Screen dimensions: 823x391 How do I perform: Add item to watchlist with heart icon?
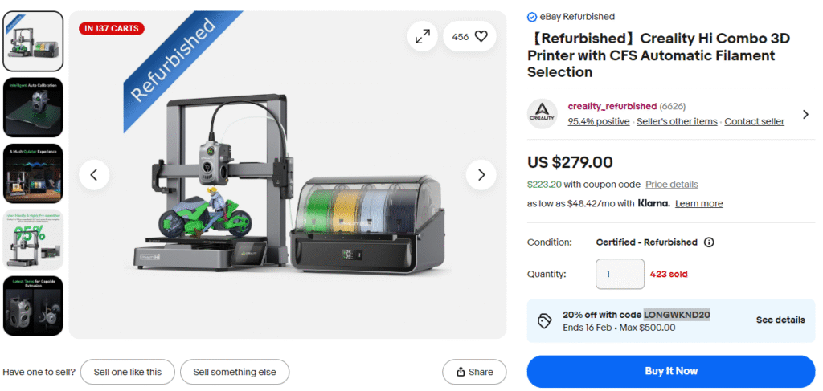point(481,36)
